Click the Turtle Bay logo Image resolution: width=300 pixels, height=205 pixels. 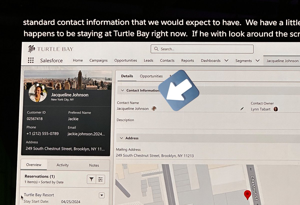coord(50,49)
